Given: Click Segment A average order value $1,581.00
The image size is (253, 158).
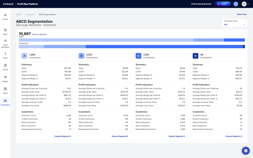Looking at the screenshot, I should (67, 92).
